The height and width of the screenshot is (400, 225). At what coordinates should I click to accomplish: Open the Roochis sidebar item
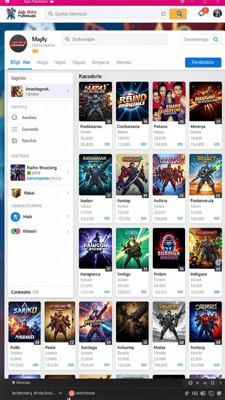click(x=24, y=141)
